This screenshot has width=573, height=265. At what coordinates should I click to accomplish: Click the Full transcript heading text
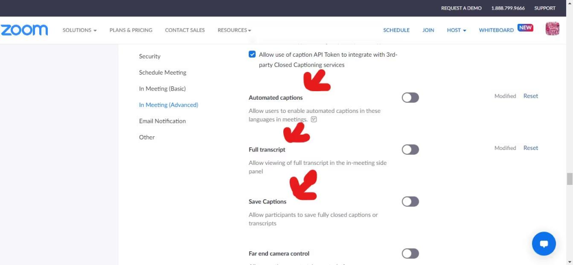pos(267,149)
